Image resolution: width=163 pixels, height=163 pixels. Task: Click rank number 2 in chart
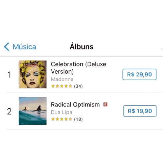point(9,111)
